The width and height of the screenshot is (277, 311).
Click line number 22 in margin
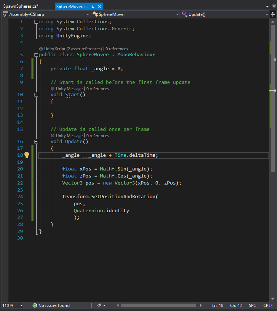20,183
